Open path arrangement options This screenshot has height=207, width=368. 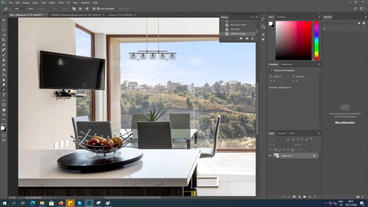coord(87,9)
